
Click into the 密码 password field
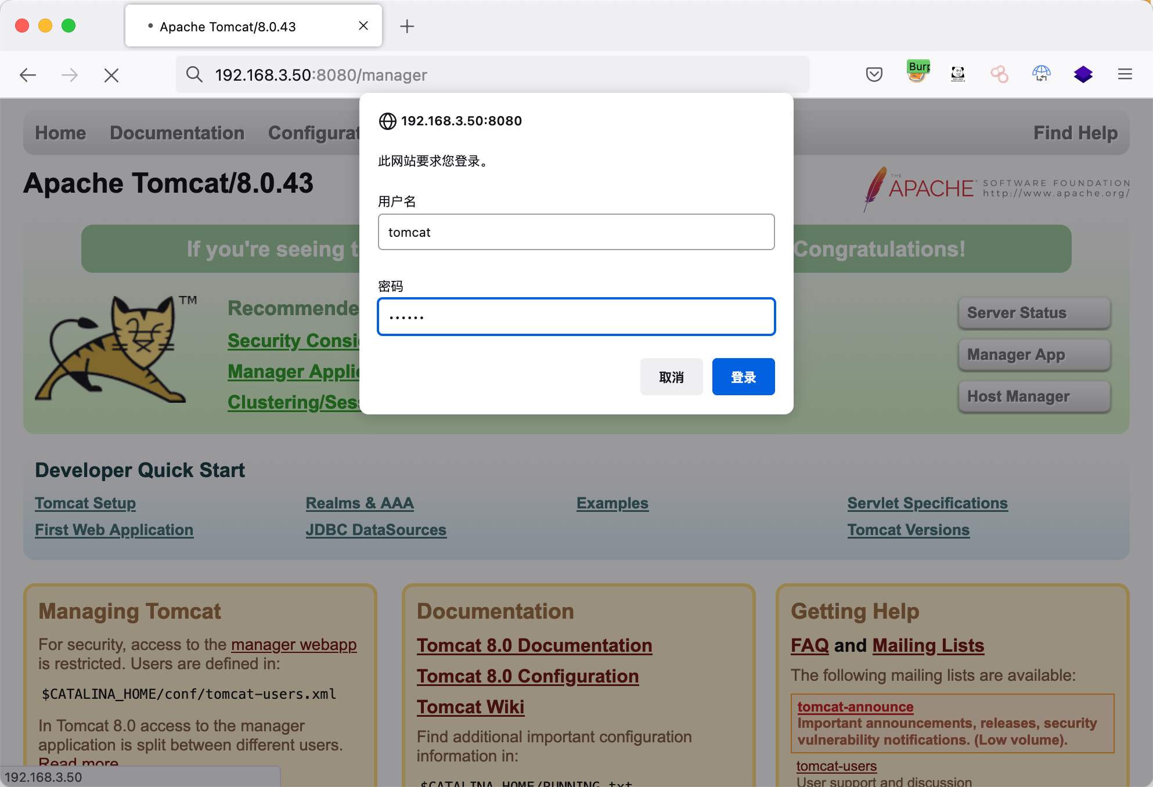[x=576, y=317]
